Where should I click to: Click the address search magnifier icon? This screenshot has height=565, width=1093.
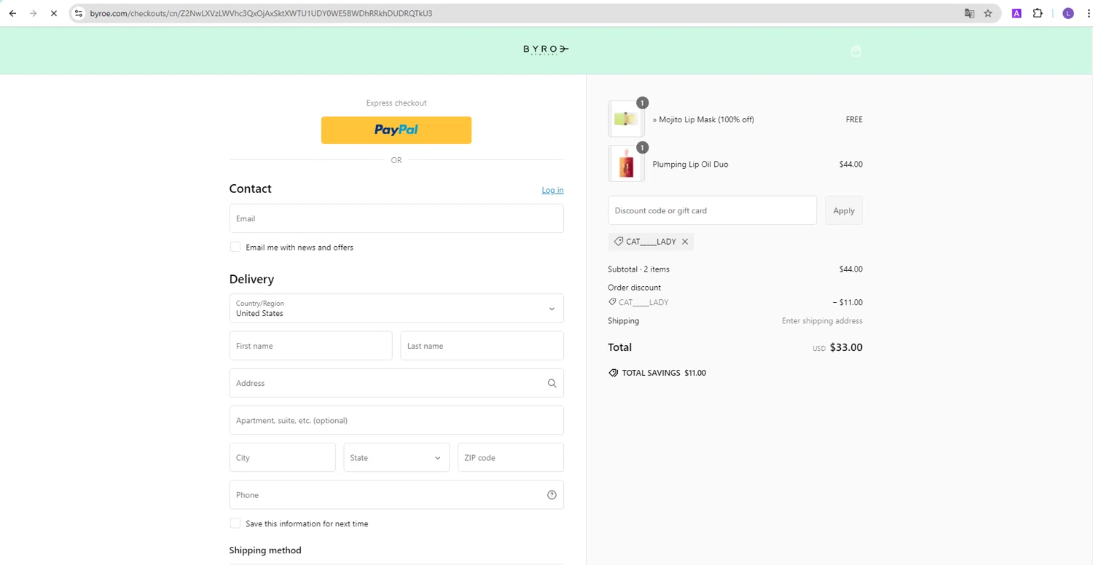[x=552, y=383]
